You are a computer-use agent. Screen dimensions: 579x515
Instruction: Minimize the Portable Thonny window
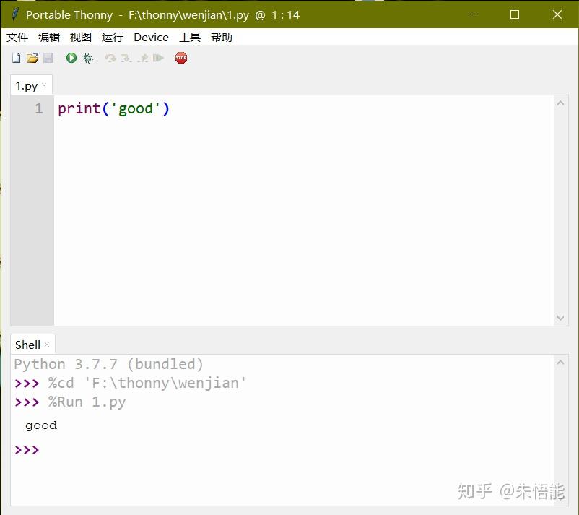point(473,14)
